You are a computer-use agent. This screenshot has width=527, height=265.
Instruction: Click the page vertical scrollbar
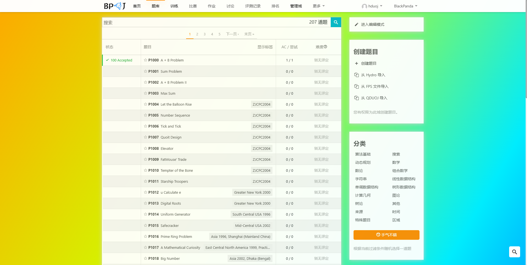click(x=526, y=49)
